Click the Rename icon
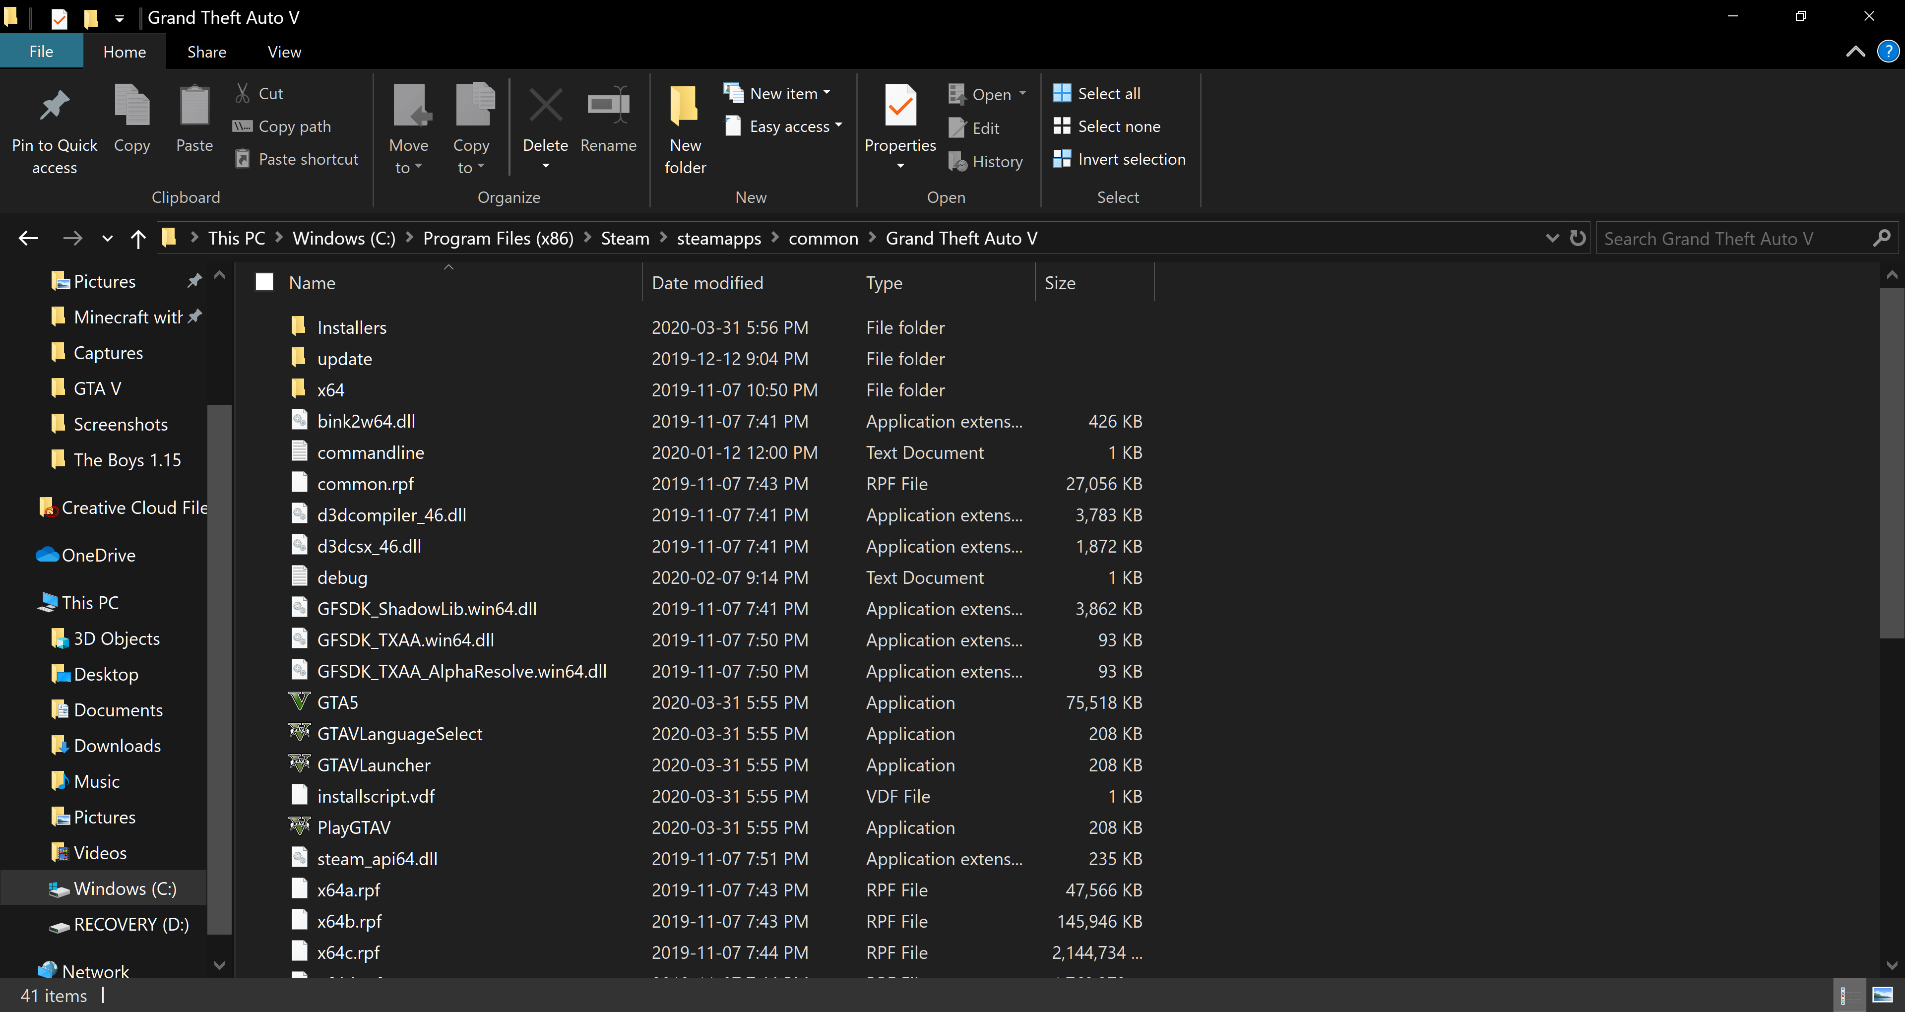This screenshot has height=1012, width=1905. [x=608, y=105]
